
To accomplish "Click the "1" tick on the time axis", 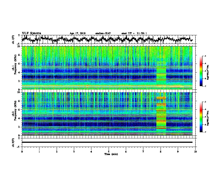I will pos(39,152).
